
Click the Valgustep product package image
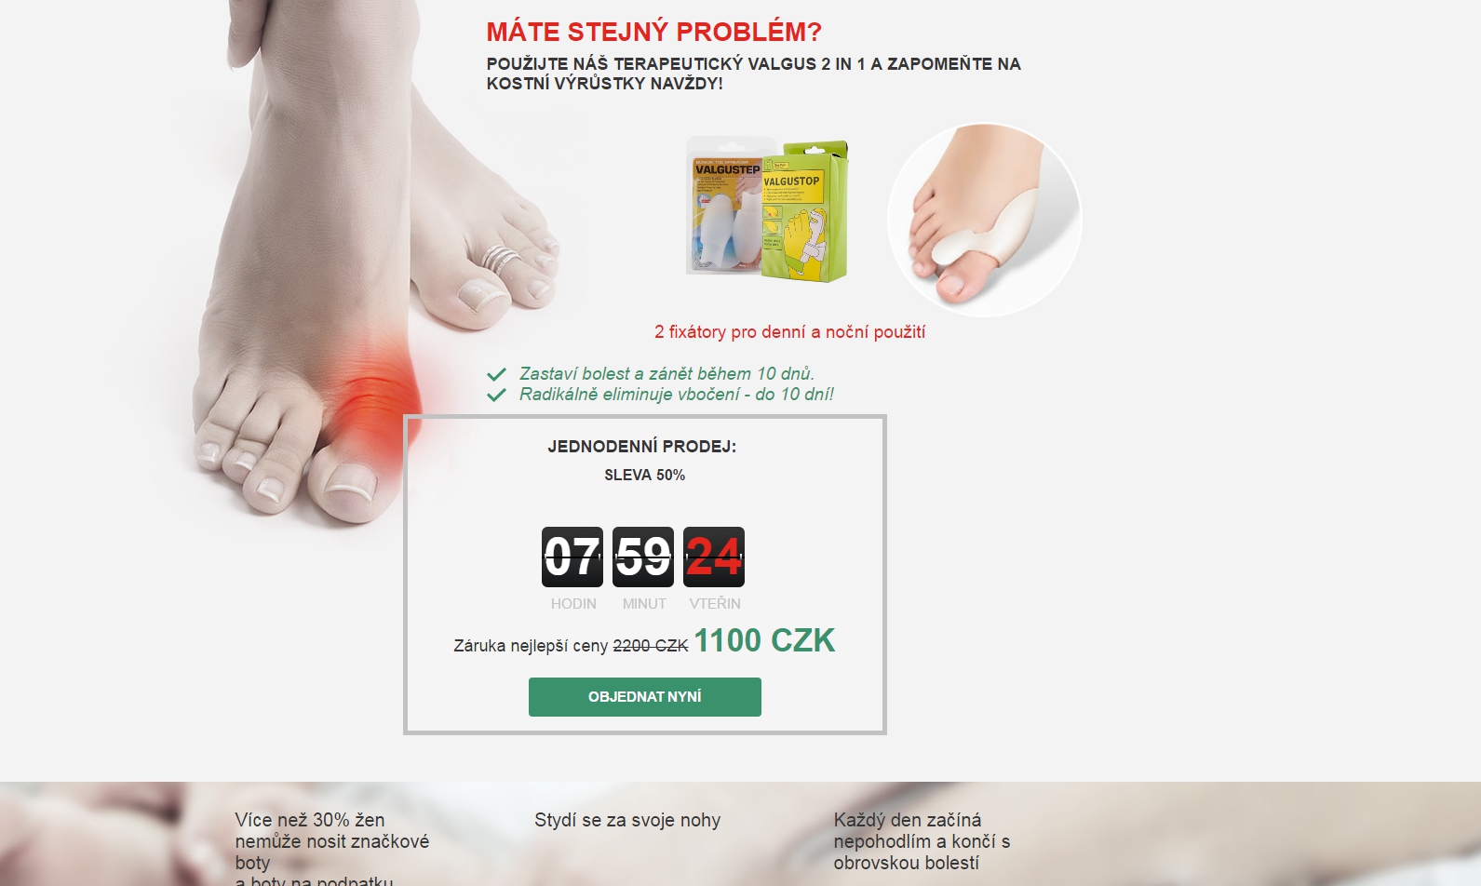coord(768,209)
